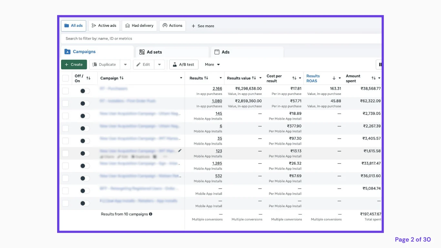The width and height of the screenshot is (441, 248).
Task: Click the pencil edit icon on hovered campaign
Action: (x=180, y=150)
